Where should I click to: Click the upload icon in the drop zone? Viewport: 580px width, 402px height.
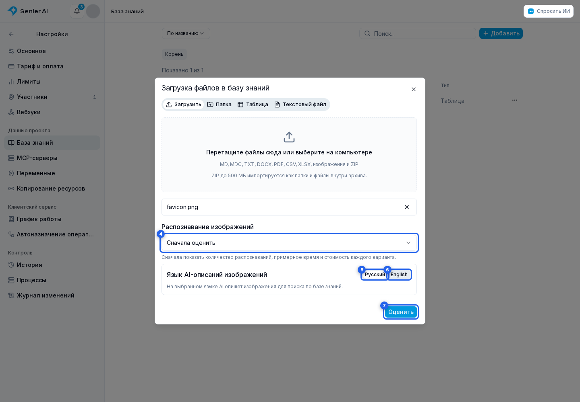point(289,137)
